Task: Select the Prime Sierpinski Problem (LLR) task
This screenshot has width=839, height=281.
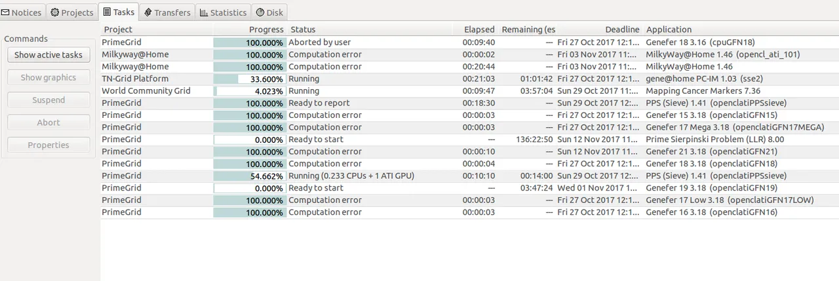Action: click(470, 140)
